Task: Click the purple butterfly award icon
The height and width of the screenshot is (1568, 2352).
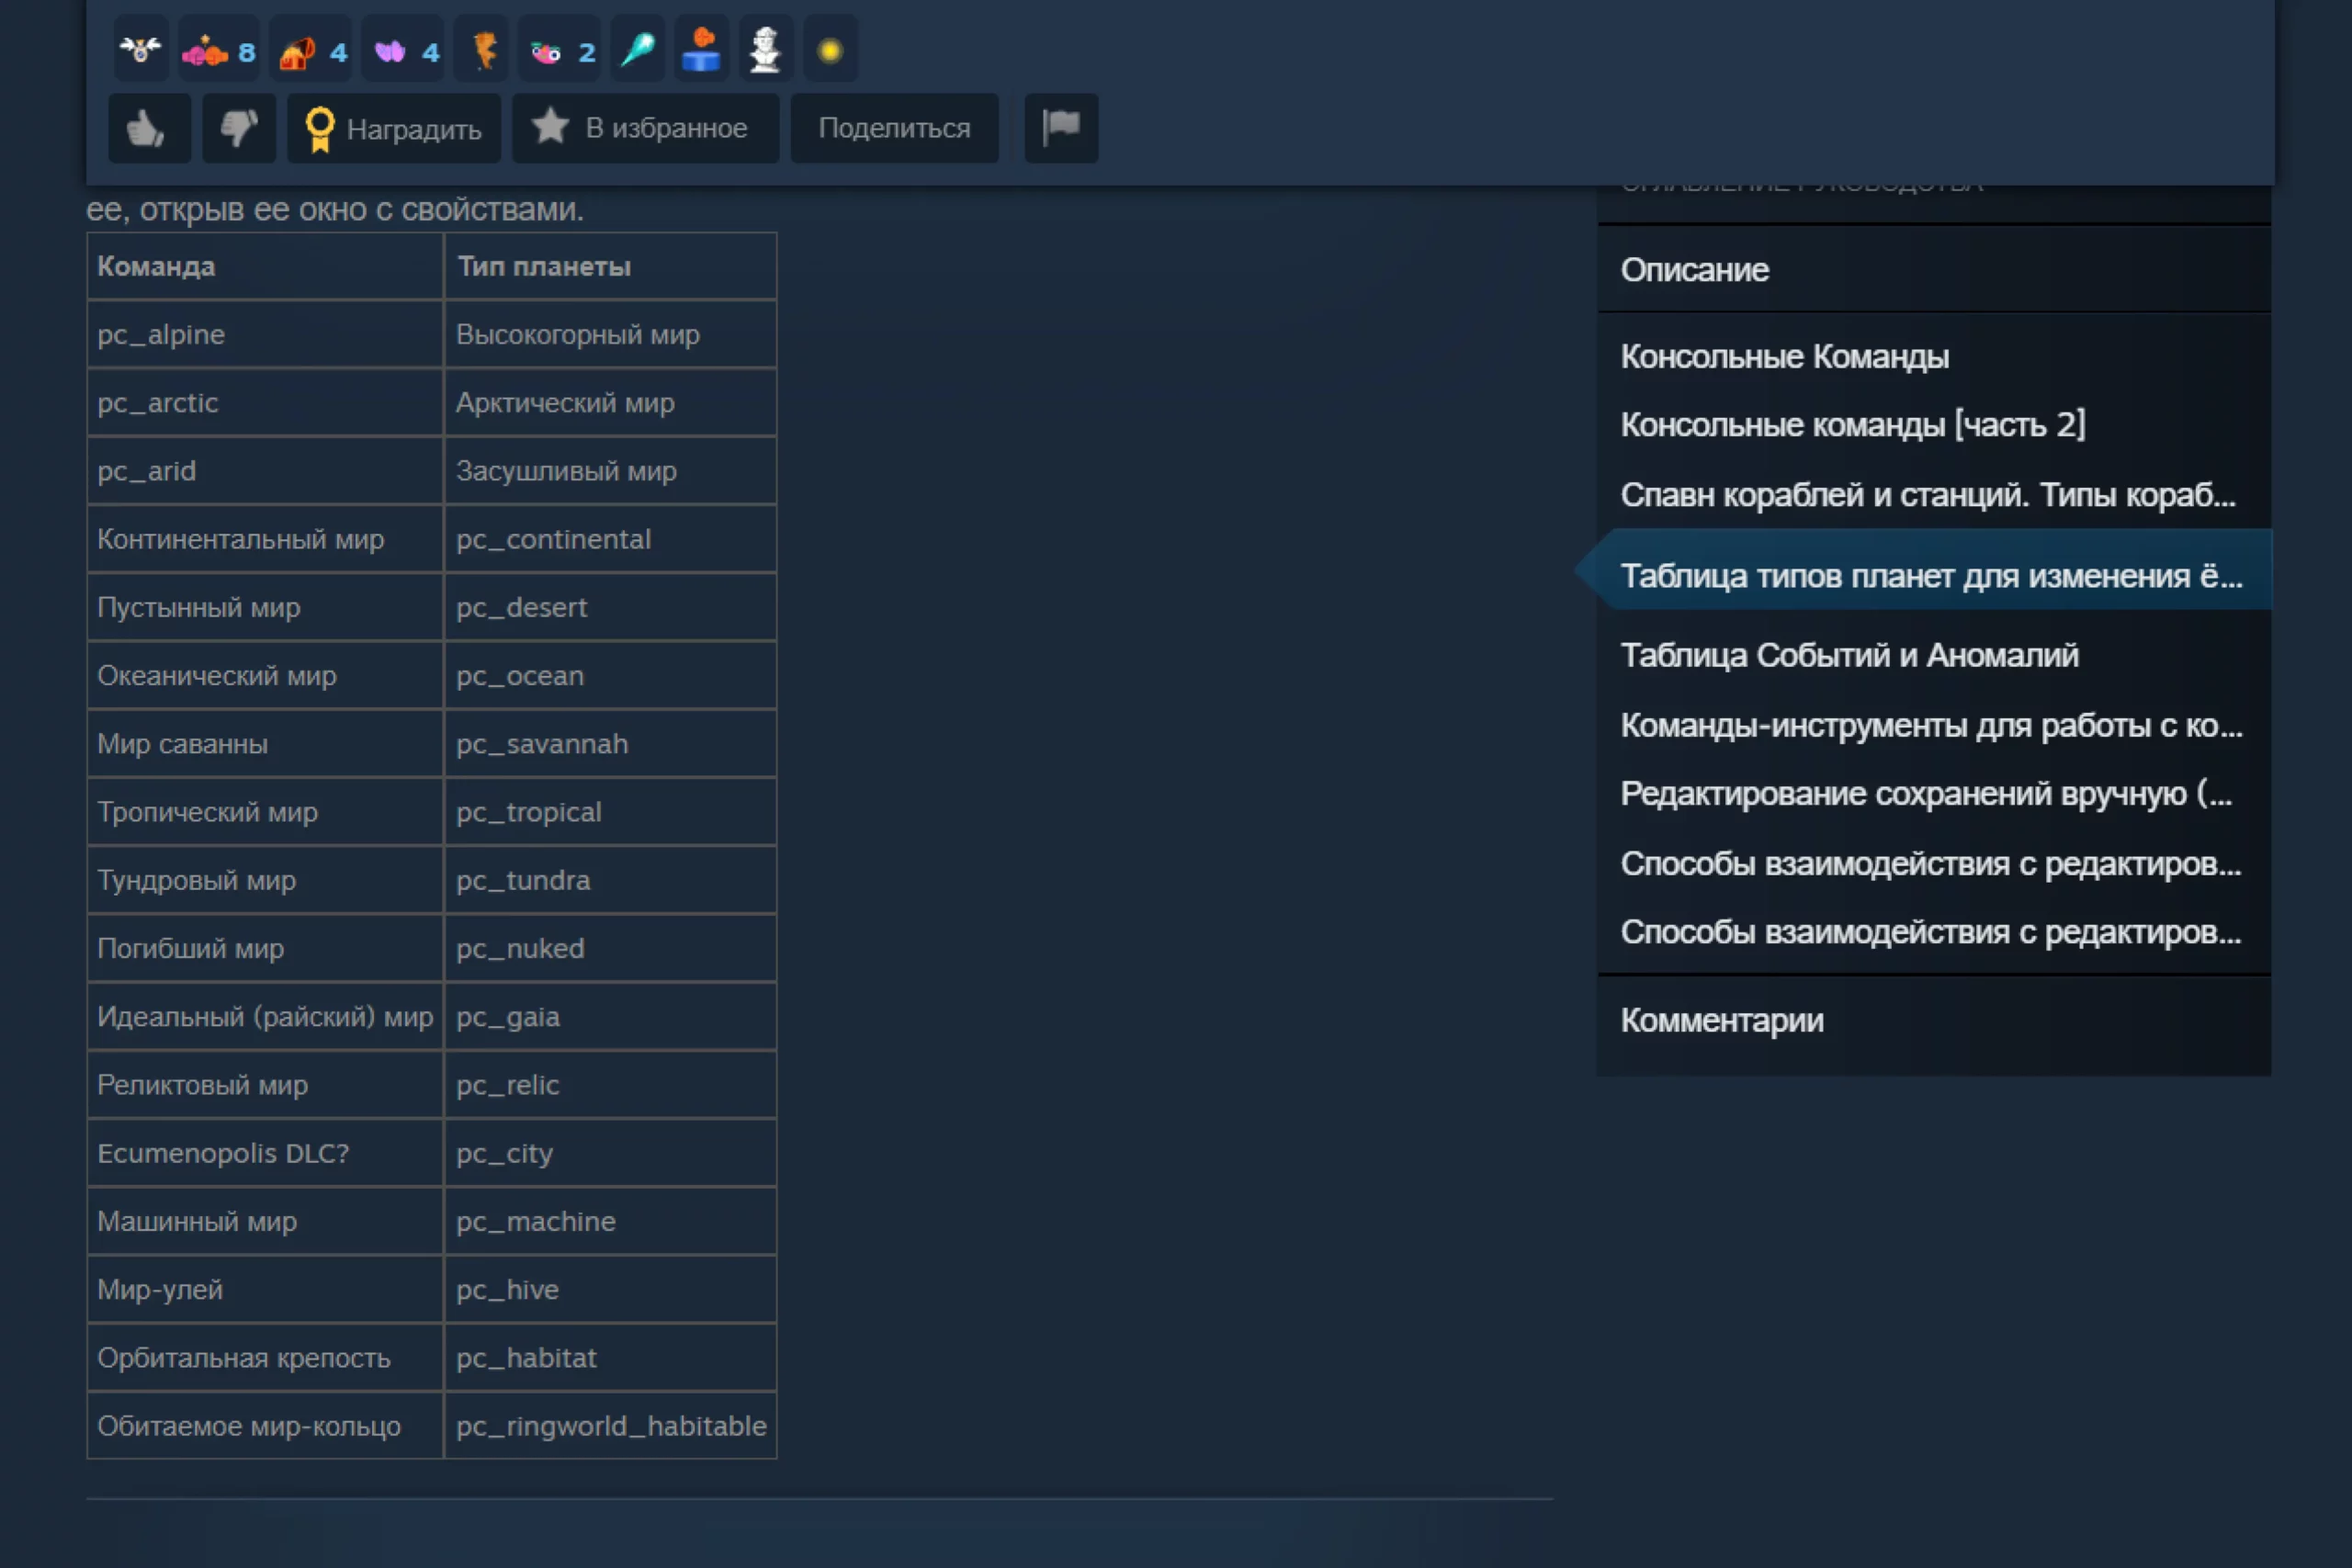Action: point(390,51)
